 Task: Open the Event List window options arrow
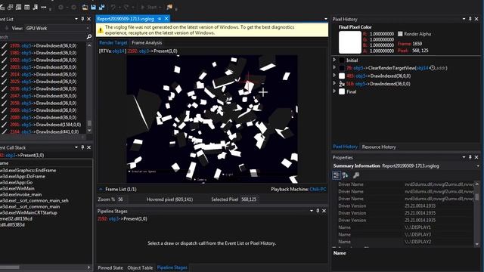pos(76,19)
